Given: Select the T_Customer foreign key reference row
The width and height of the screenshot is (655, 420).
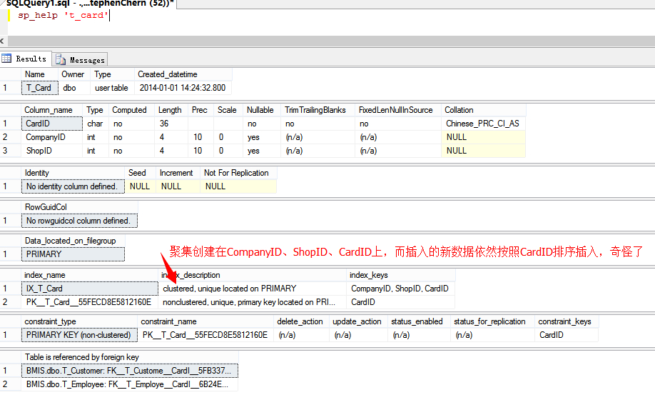Looking at the screenshot, I should [x=128, y=370].
